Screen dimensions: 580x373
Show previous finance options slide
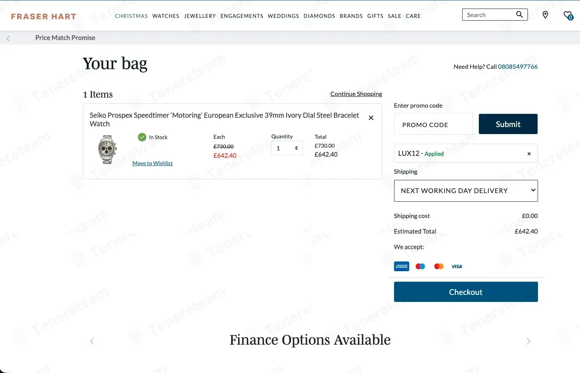click(92, 341)
